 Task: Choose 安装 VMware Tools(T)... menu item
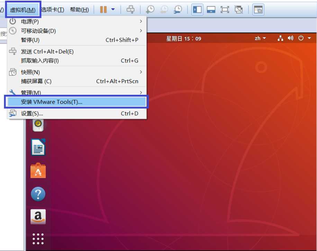77,102
